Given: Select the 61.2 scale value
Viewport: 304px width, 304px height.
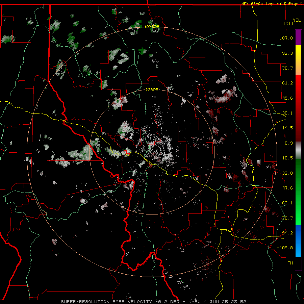Looking at the screenshot, I should pos(287,83).
